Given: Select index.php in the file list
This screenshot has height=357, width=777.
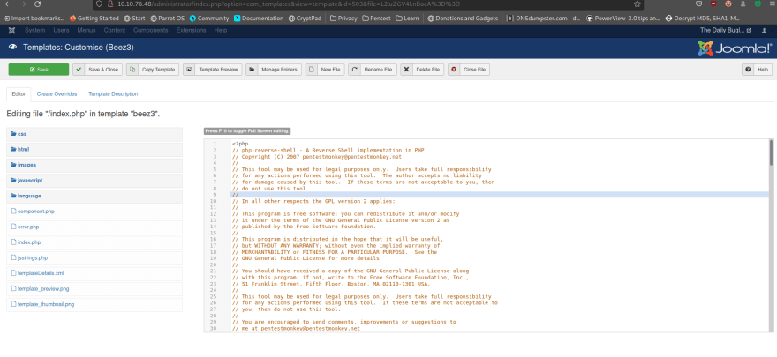Looking at the screenshot, I should coord(94,242).
